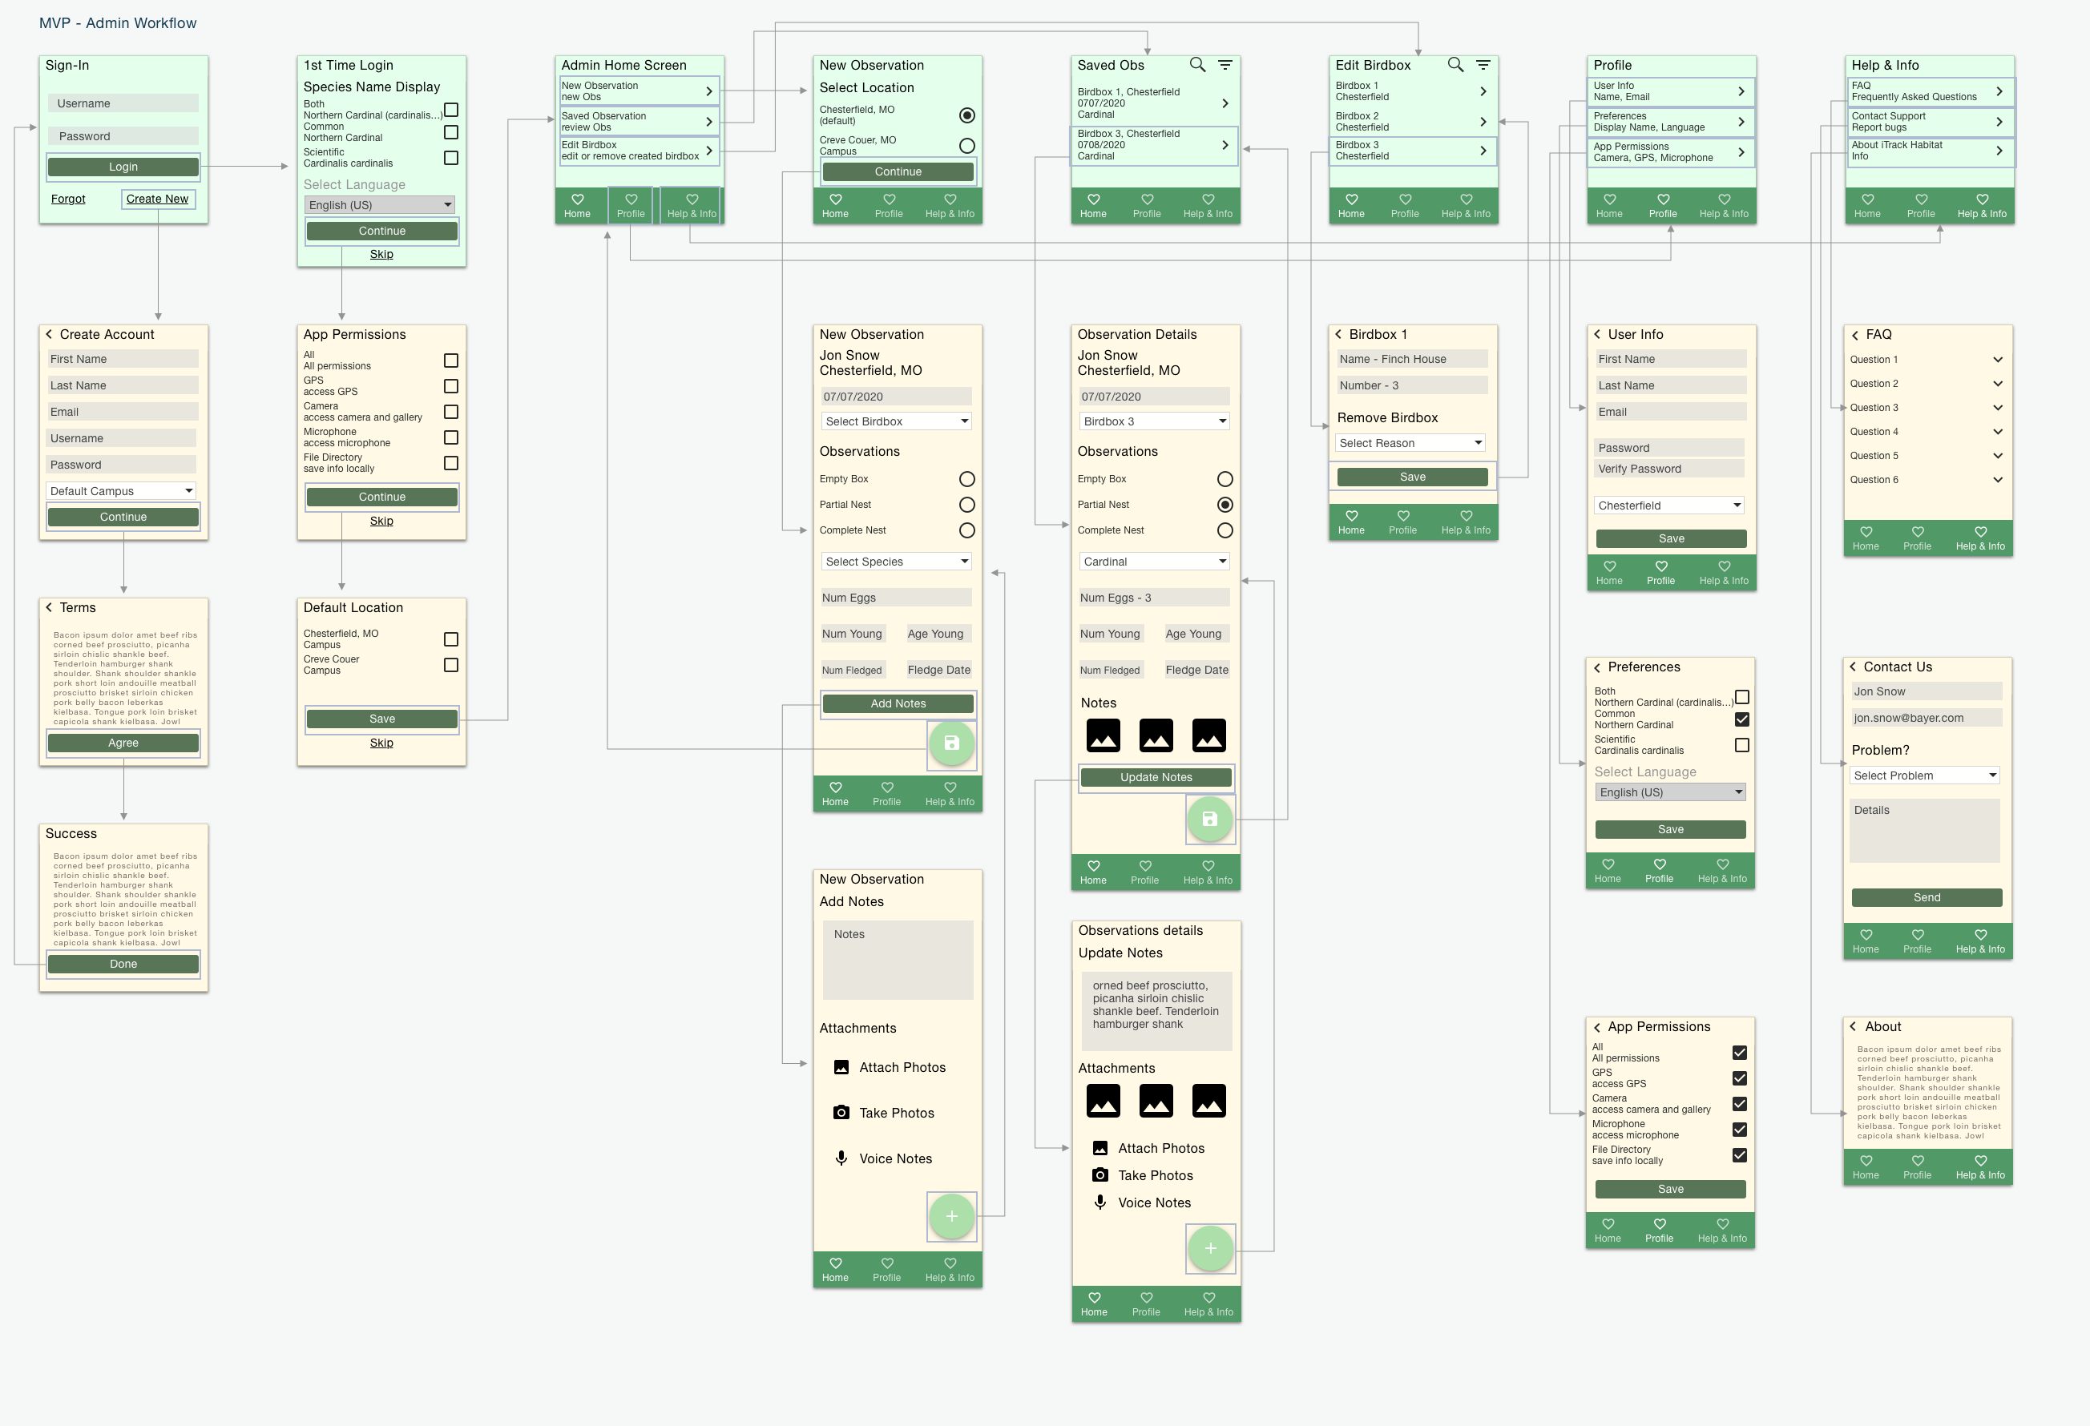
Task: Click Attach Photos icon on Add Notes screen
Action: (x=841, y=1067)
